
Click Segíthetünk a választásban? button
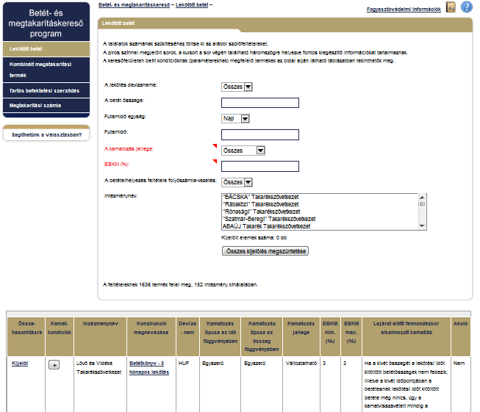(x=46, y=135)
